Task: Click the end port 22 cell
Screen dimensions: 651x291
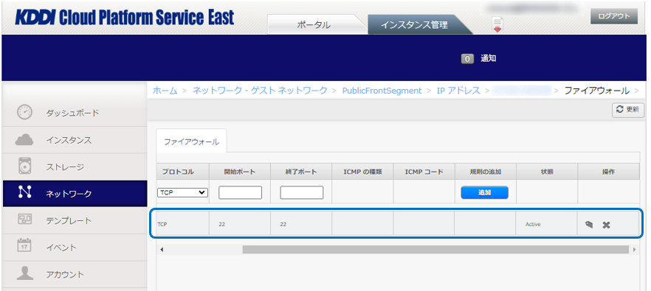Action: point(301,224)
